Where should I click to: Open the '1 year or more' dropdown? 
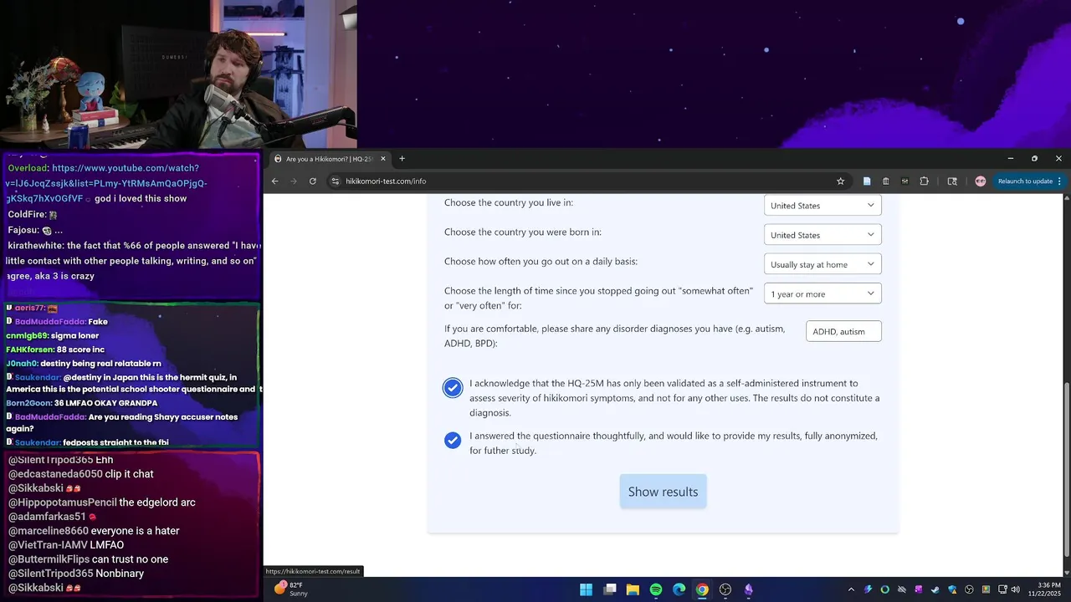(x=822, y=293)
